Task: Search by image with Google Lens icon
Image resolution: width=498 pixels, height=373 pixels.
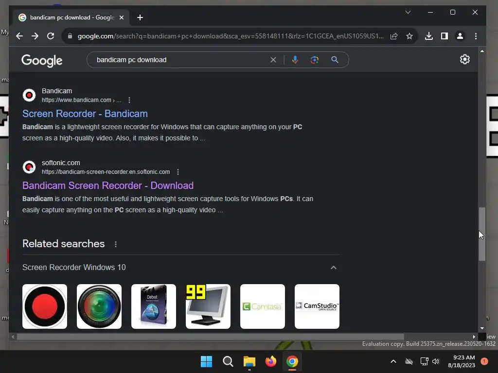Action: point(315,60)
